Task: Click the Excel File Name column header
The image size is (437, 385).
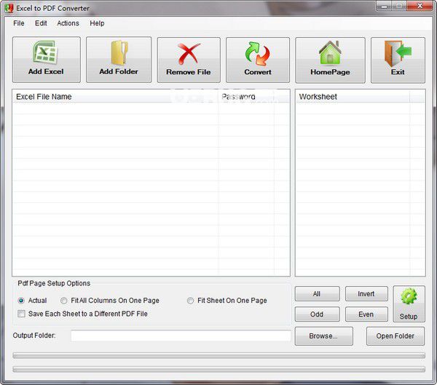Action: [x=115, y=97]
